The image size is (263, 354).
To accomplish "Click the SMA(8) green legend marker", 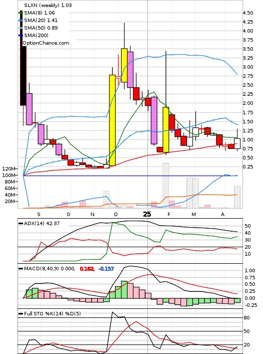I will click(20, 13).
